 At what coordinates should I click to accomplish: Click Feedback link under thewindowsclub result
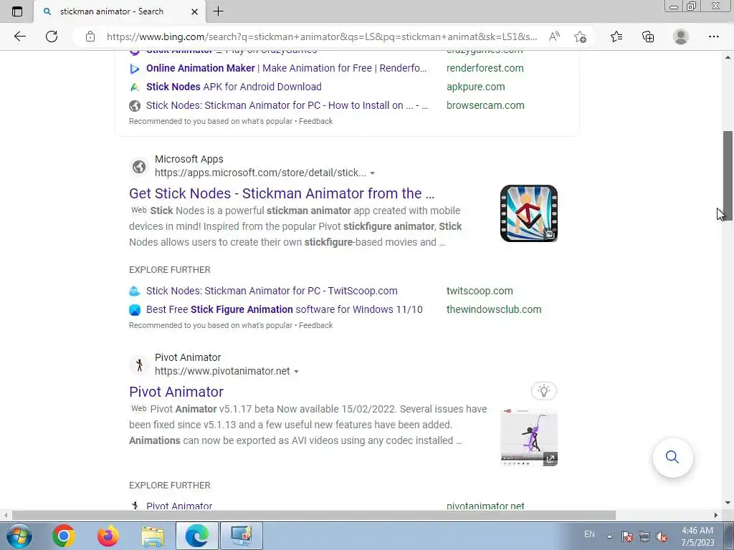click(x=316, y=325)
